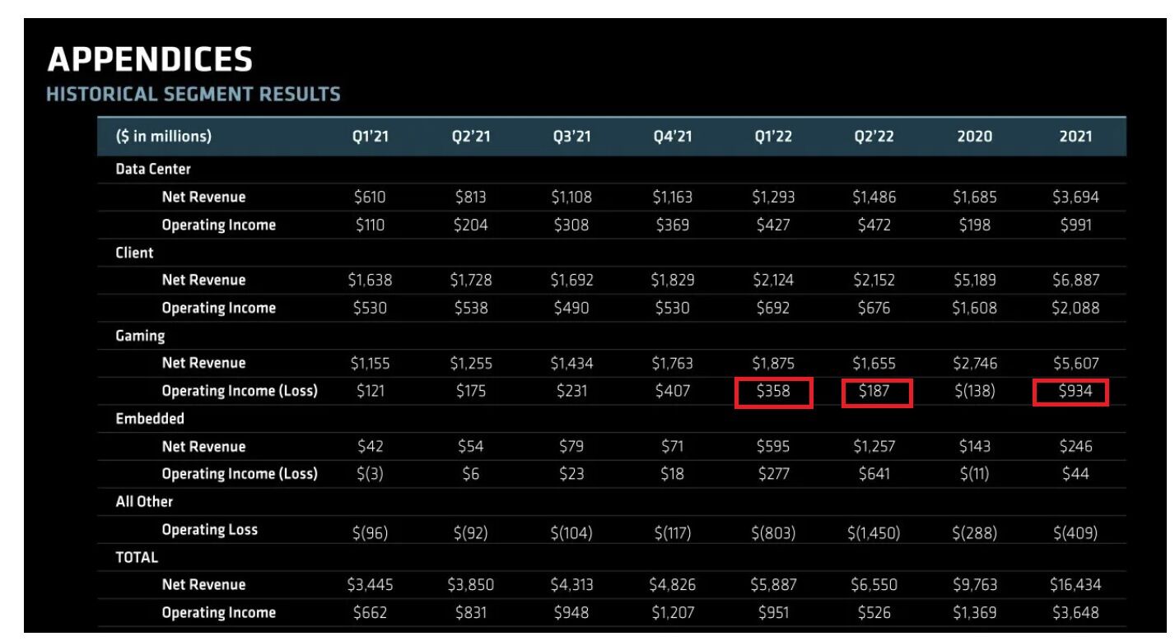Click the red-boxed 2021 Gaming $934 value
The width and height of the screenshot is (1175, 641).
click(1071, 392)
